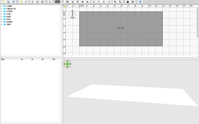Click the Zoom in magnifier
This screenshot has width=199, height=124.
coord(115,2)
